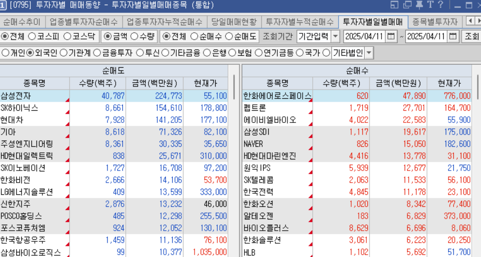Select the 삼성전자 row
Image resolution: width=481 pixels, height=257 pixels.
pyautogui.click(x=114, y=96)
